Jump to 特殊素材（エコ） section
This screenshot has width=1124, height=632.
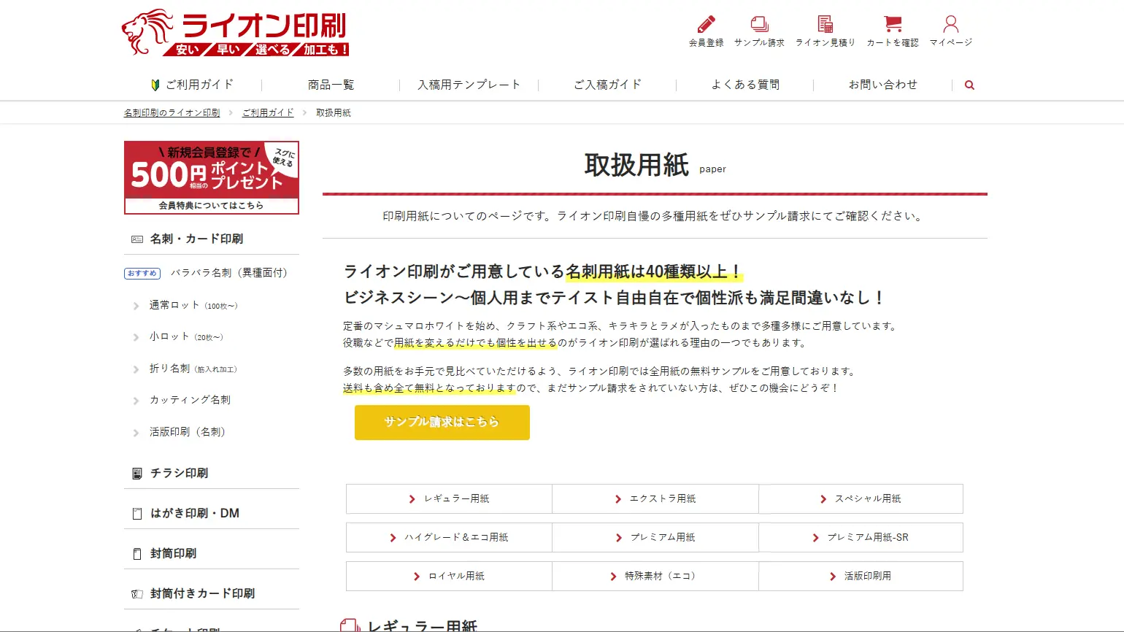coord(655,577)
